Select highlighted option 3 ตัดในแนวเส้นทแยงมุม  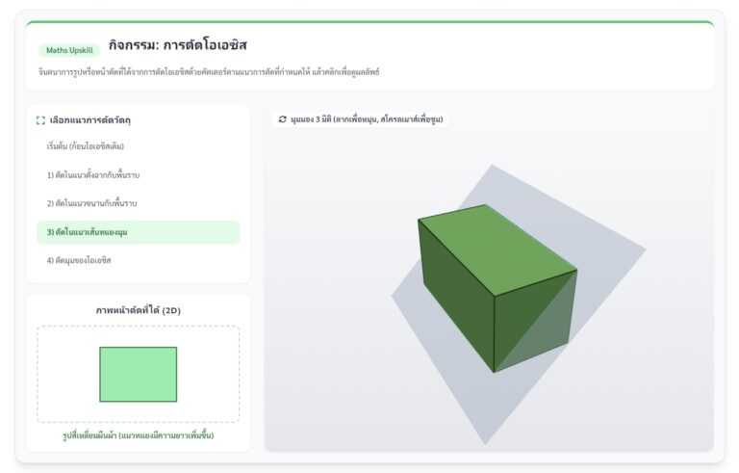point(139,232)
